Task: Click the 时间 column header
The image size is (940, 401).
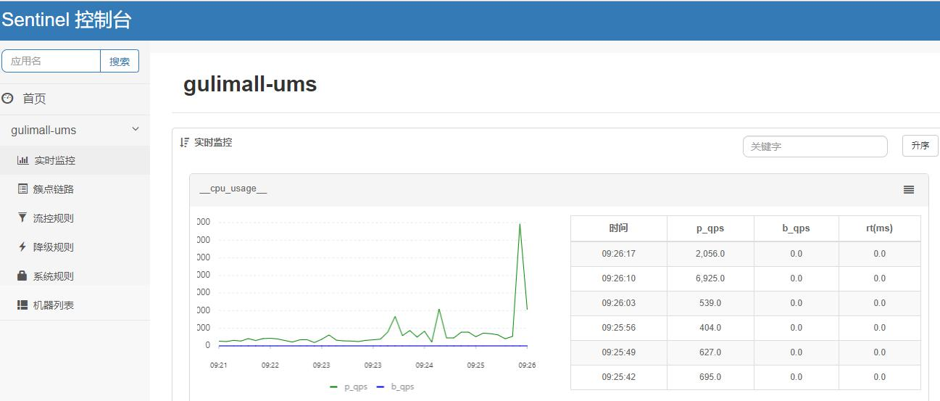Action: click(x=619, y=228)
